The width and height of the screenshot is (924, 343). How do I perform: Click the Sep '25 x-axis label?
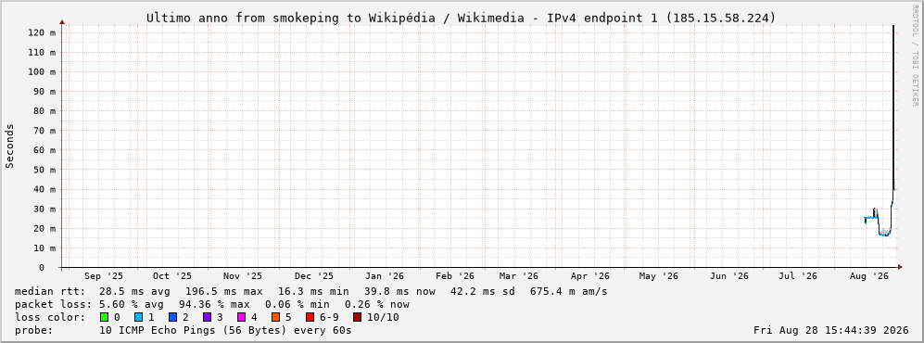[x=104, y=276]
